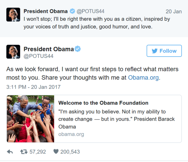Click verified badge in the main tweet
This screenshot has width=188, height=162.
pyautogui.click(x=78, y=49)
